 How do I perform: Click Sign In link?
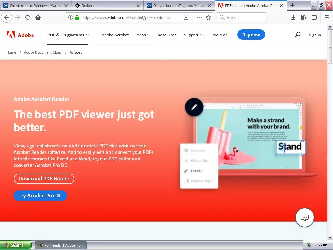click(315, 35)
